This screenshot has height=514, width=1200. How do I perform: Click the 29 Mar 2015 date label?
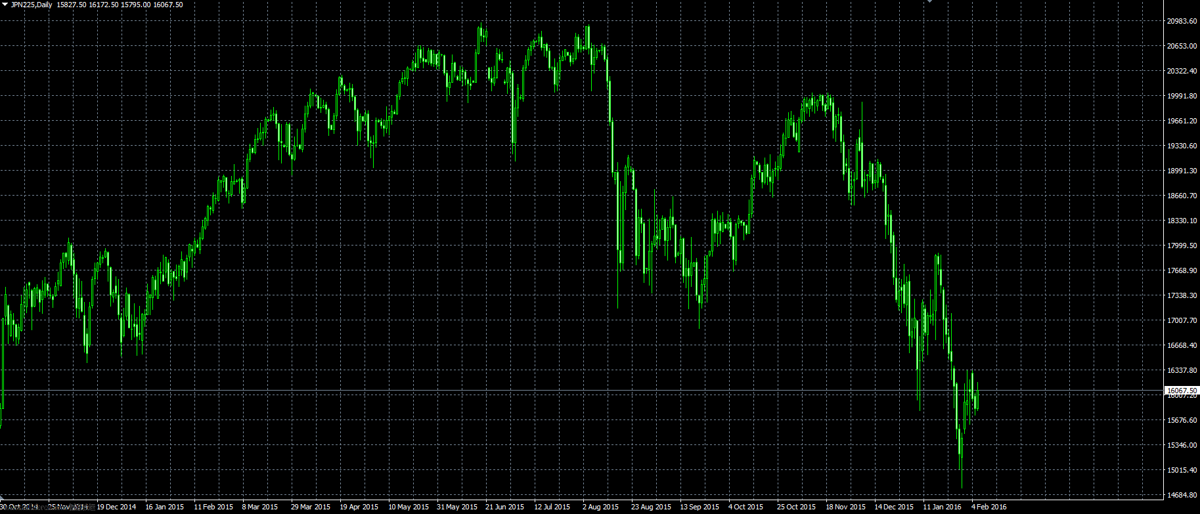click(311, 507)
